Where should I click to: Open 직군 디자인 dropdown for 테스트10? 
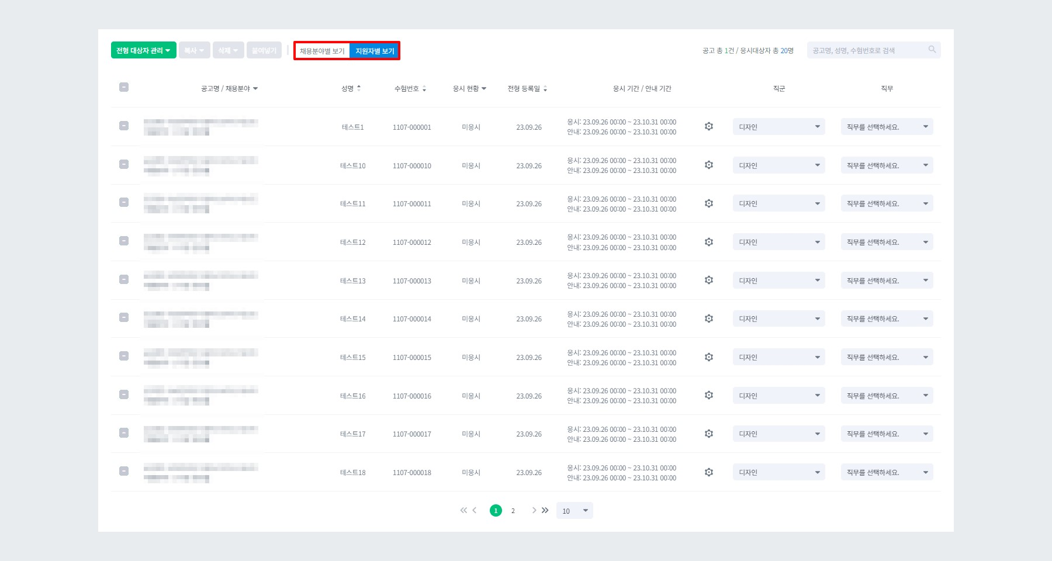click(779, 165)
